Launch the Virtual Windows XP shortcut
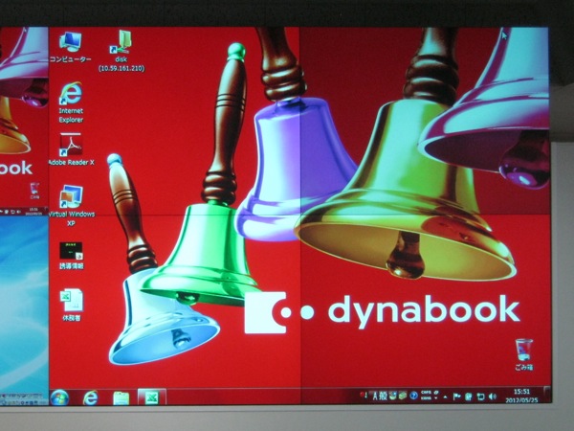 [70, 197]
